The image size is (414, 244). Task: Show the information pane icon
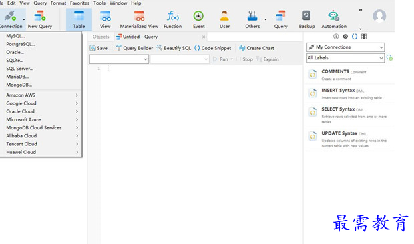336,37
